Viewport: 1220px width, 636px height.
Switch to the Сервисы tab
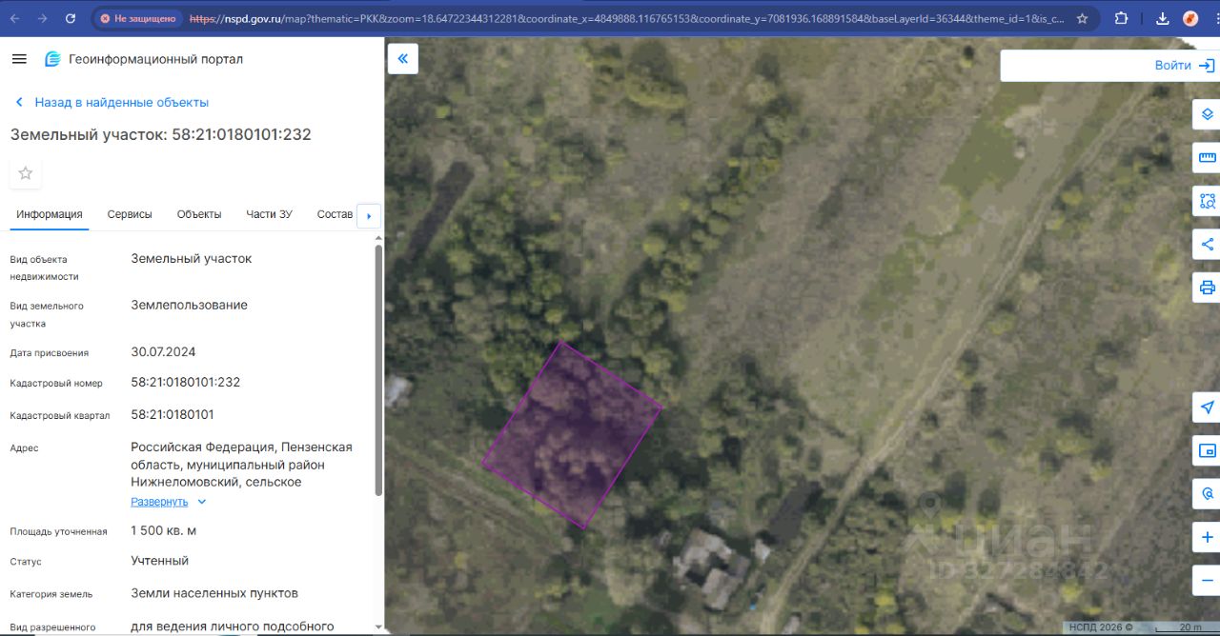(x=130, y=214)
